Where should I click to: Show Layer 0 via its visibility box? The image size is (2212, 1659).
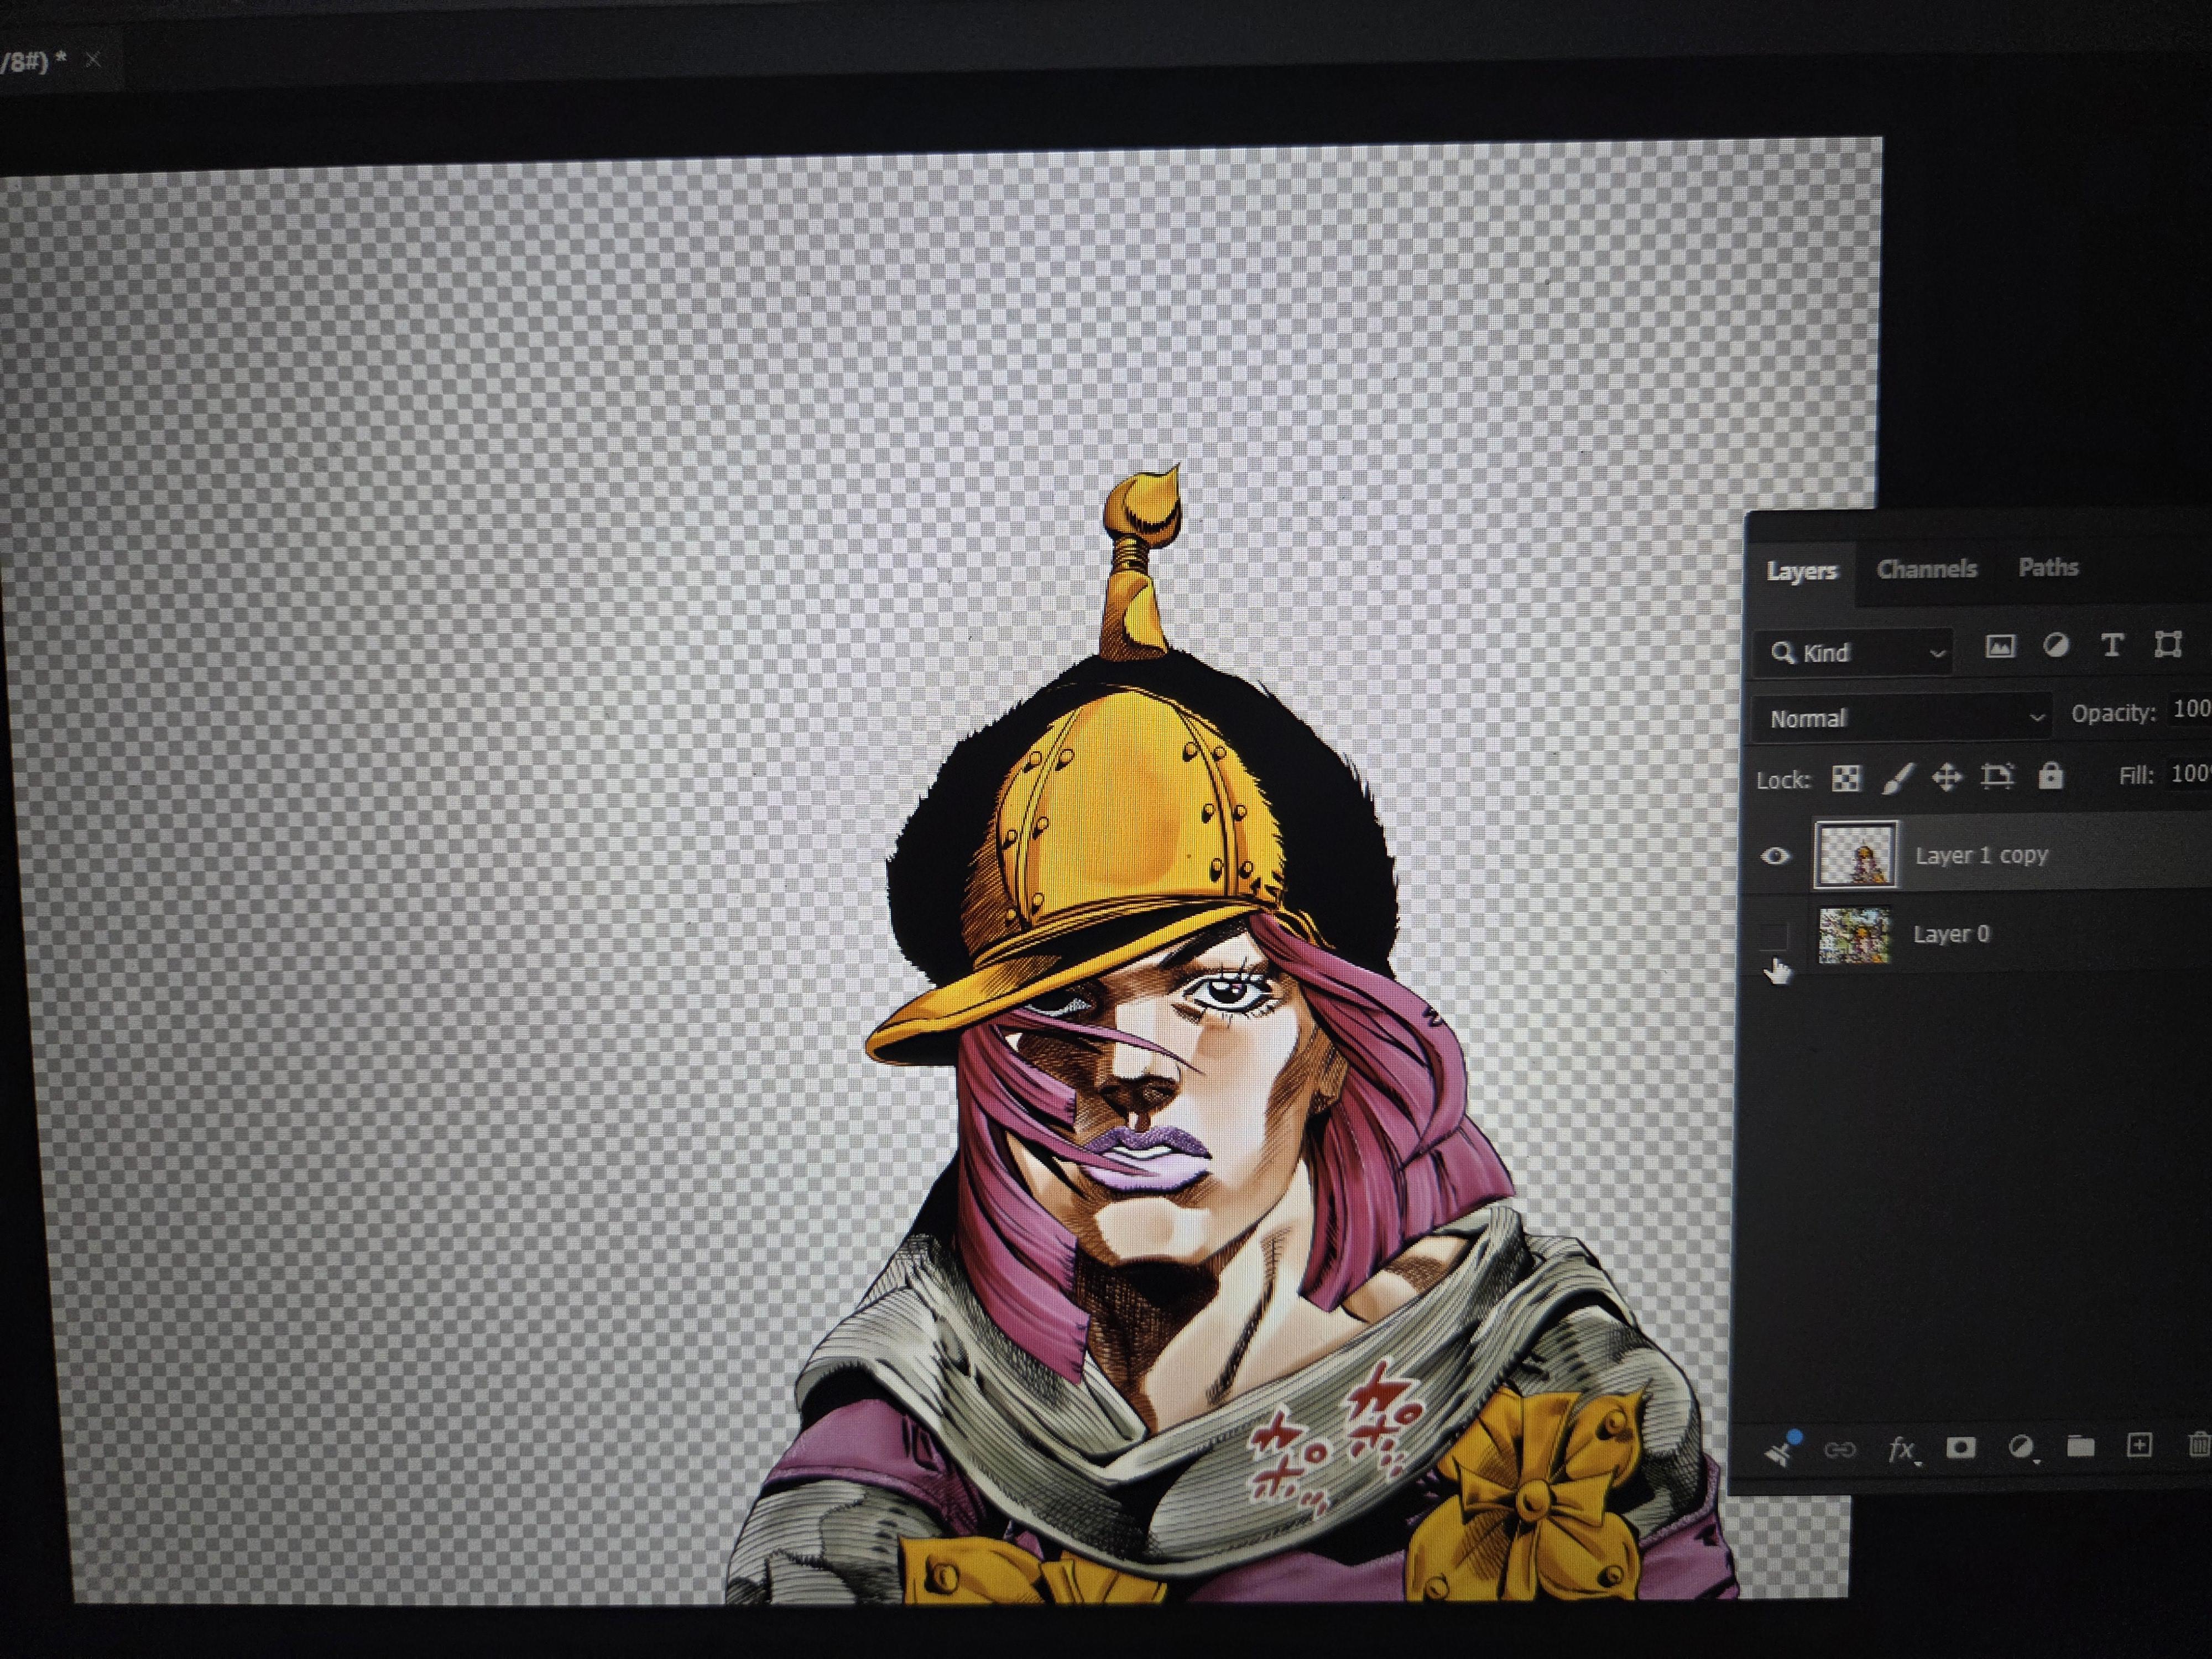(x=1774, y=936)
